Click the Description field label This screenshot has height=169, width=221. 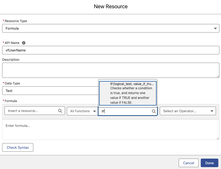click(11, 60)
